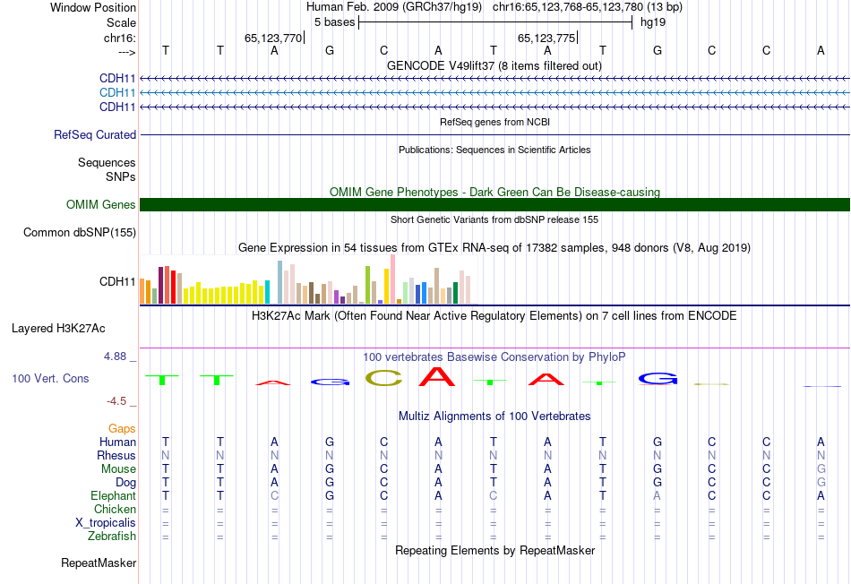
Task: Click the dark green OMIM gene bar
Action: 494,204
